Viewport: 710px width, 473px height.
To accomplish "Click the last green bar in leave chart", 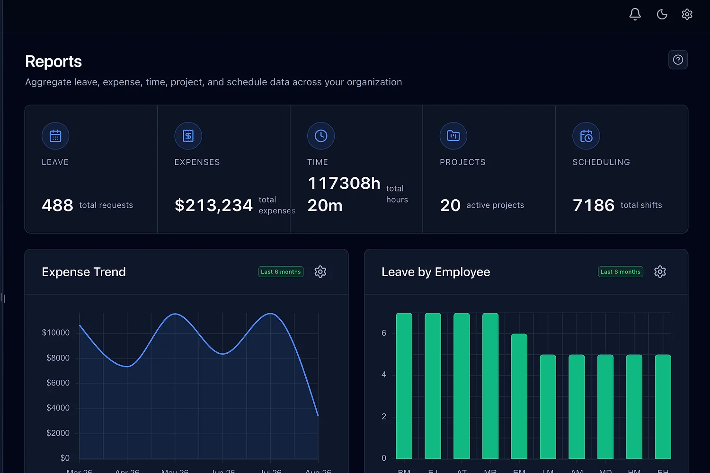I will pyautogui.click(x=663, y=407).
